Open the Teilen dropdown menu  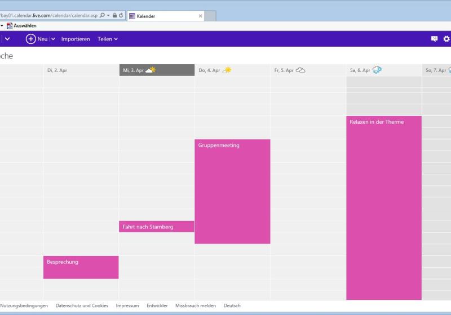[x=108, y=39]
